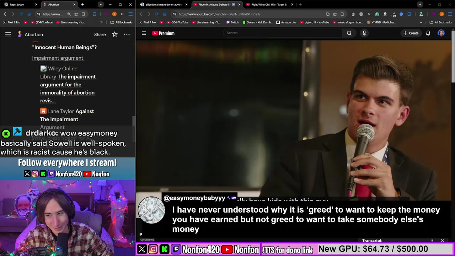Click Share on the Abortion Notion page

100,34
